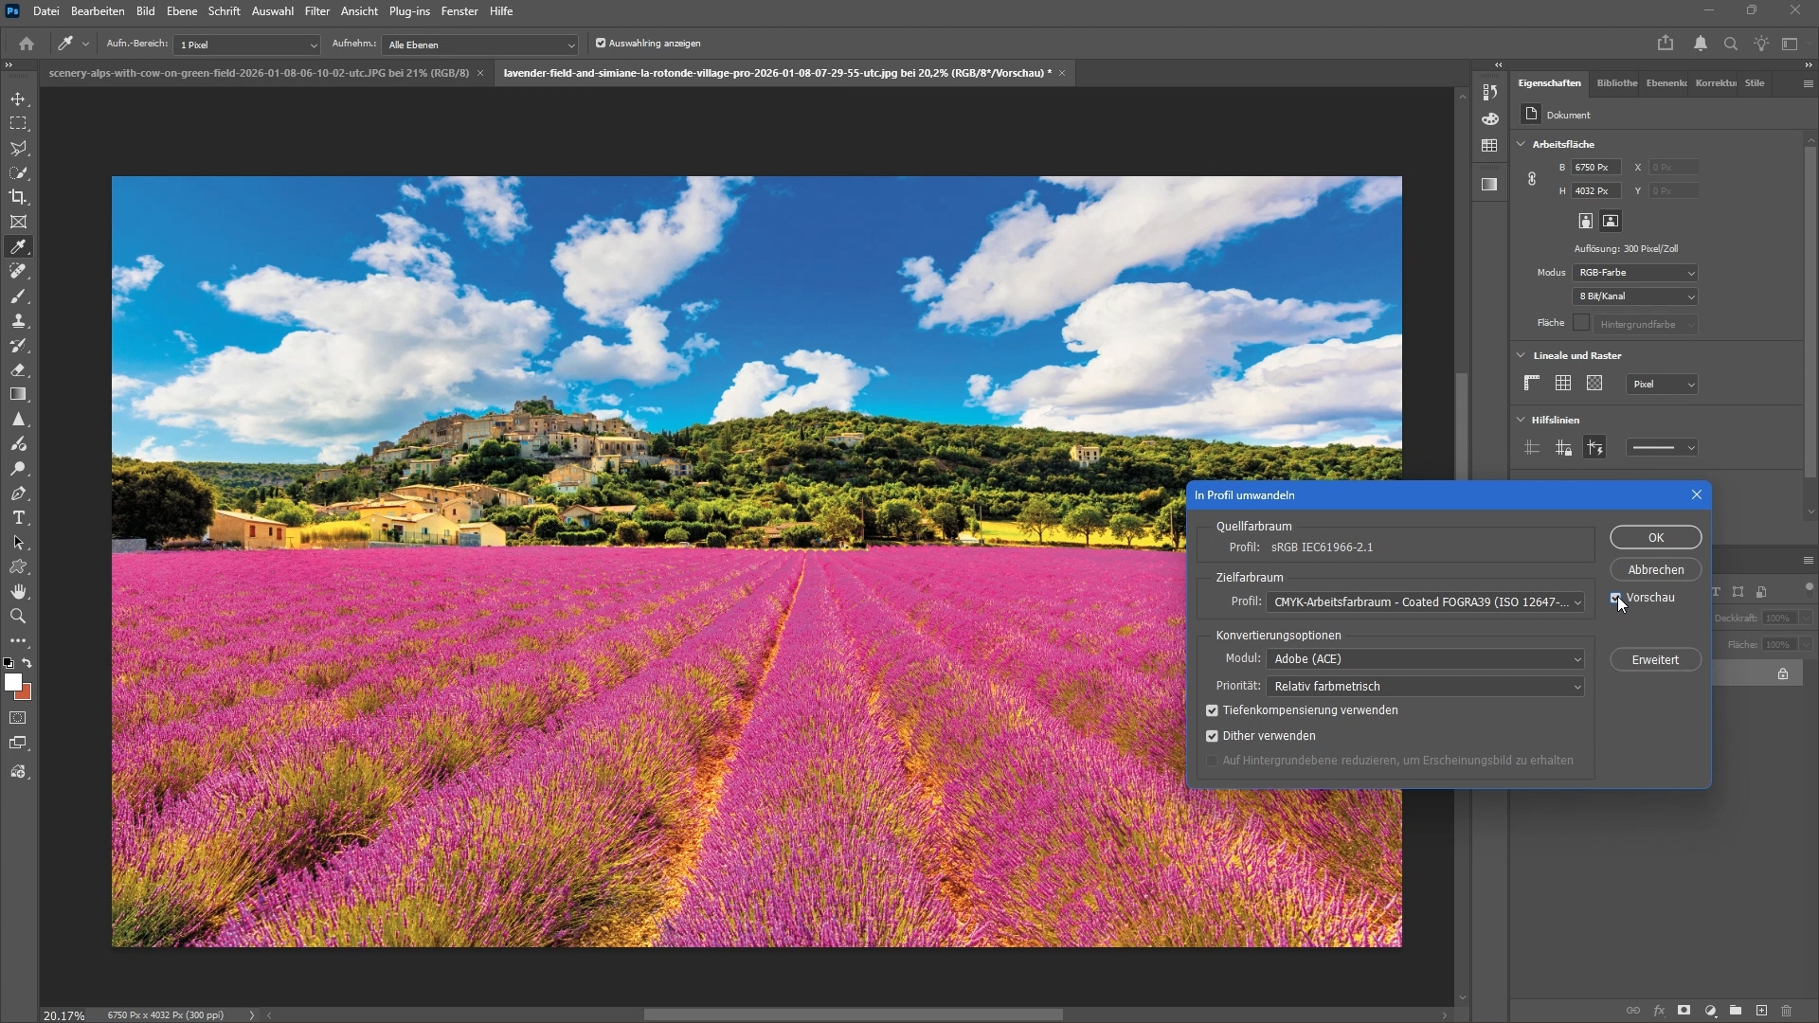Disable Dither verwenden option
The height and width of the screenshot is (1023, 1819).
point(1212,736)
